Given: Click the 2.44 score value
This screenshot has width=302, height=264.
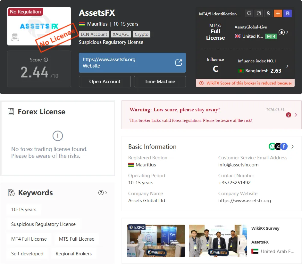Looking at the screenshot, I should pos(34,72).
